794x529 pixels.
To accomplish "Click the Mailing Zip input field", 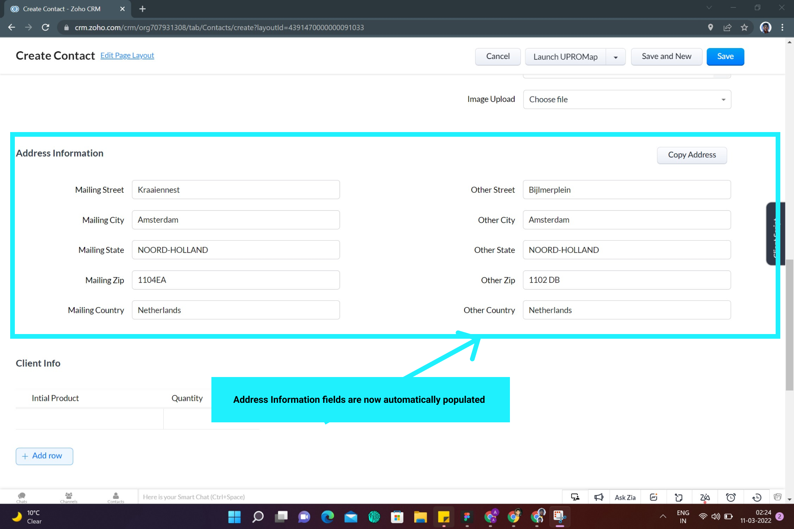I will tap(236, 280).
